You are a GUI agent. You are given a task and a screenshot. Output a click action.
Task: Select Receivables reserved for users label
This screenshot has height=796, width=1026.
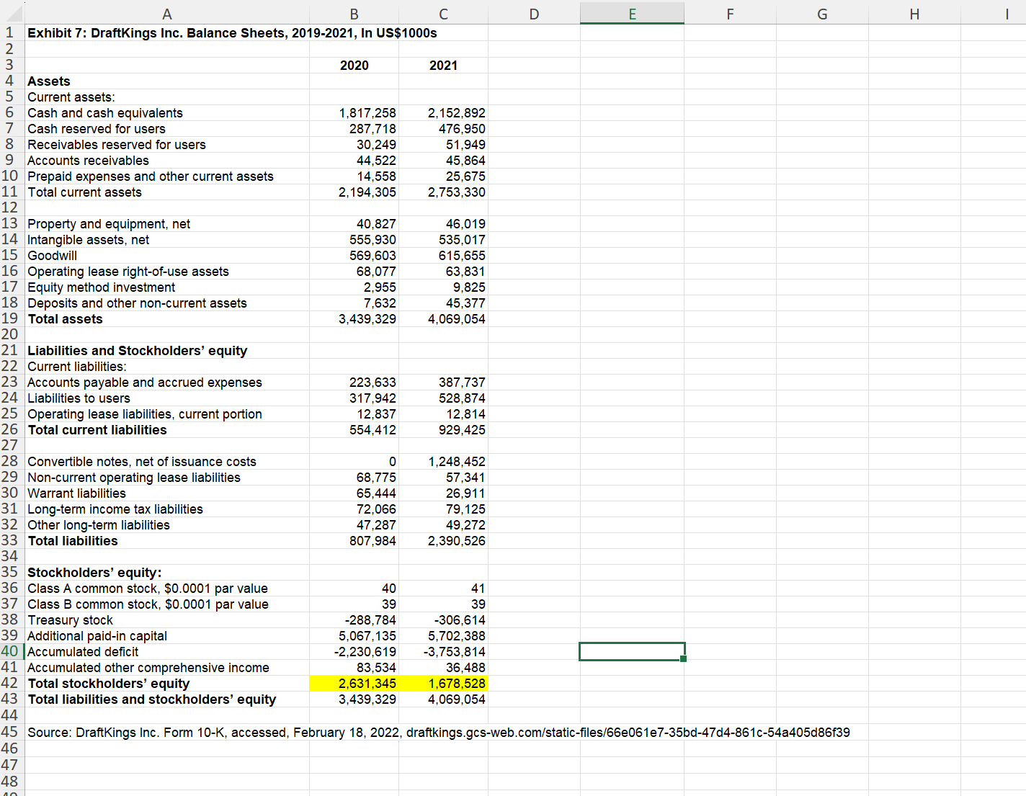coord(117,145)
